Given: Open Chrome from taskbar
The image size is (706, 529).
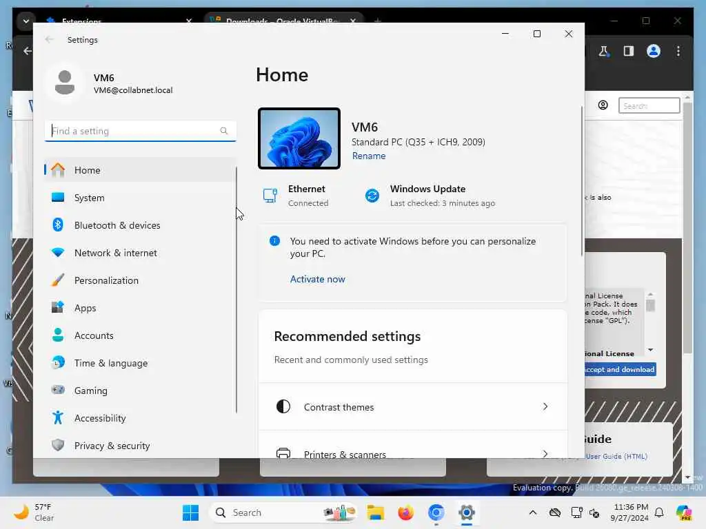Looking at the screenshot, I should coord(436,512).
